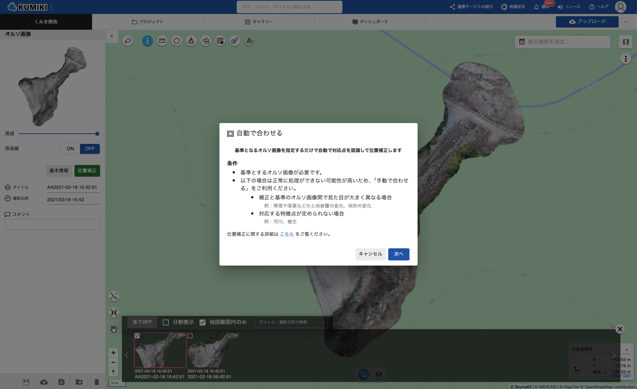This screenshot has height=389, width=637.
Task: Switch to the ダッシュボード tab
Action: pyautogui.click(x=370, y=22)
